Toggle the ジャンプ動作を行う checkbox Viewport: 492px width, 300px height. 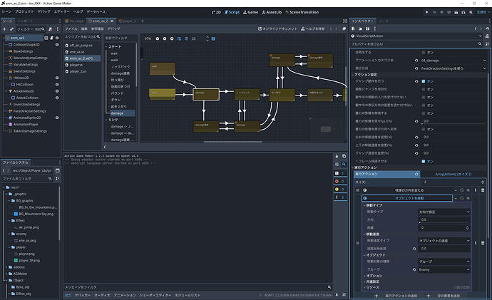pos(424,81)
